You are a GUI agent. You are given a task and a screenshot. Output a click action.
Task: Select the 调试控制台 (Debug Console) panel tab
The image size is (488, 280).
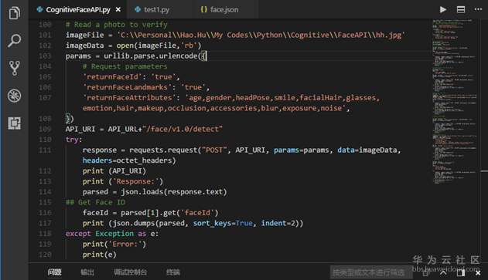pyautogui.click(x=130, y=272)
